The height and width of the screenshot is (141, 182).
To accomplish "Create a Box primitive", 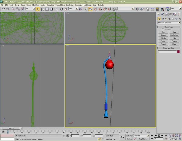I will pos(163,32).
